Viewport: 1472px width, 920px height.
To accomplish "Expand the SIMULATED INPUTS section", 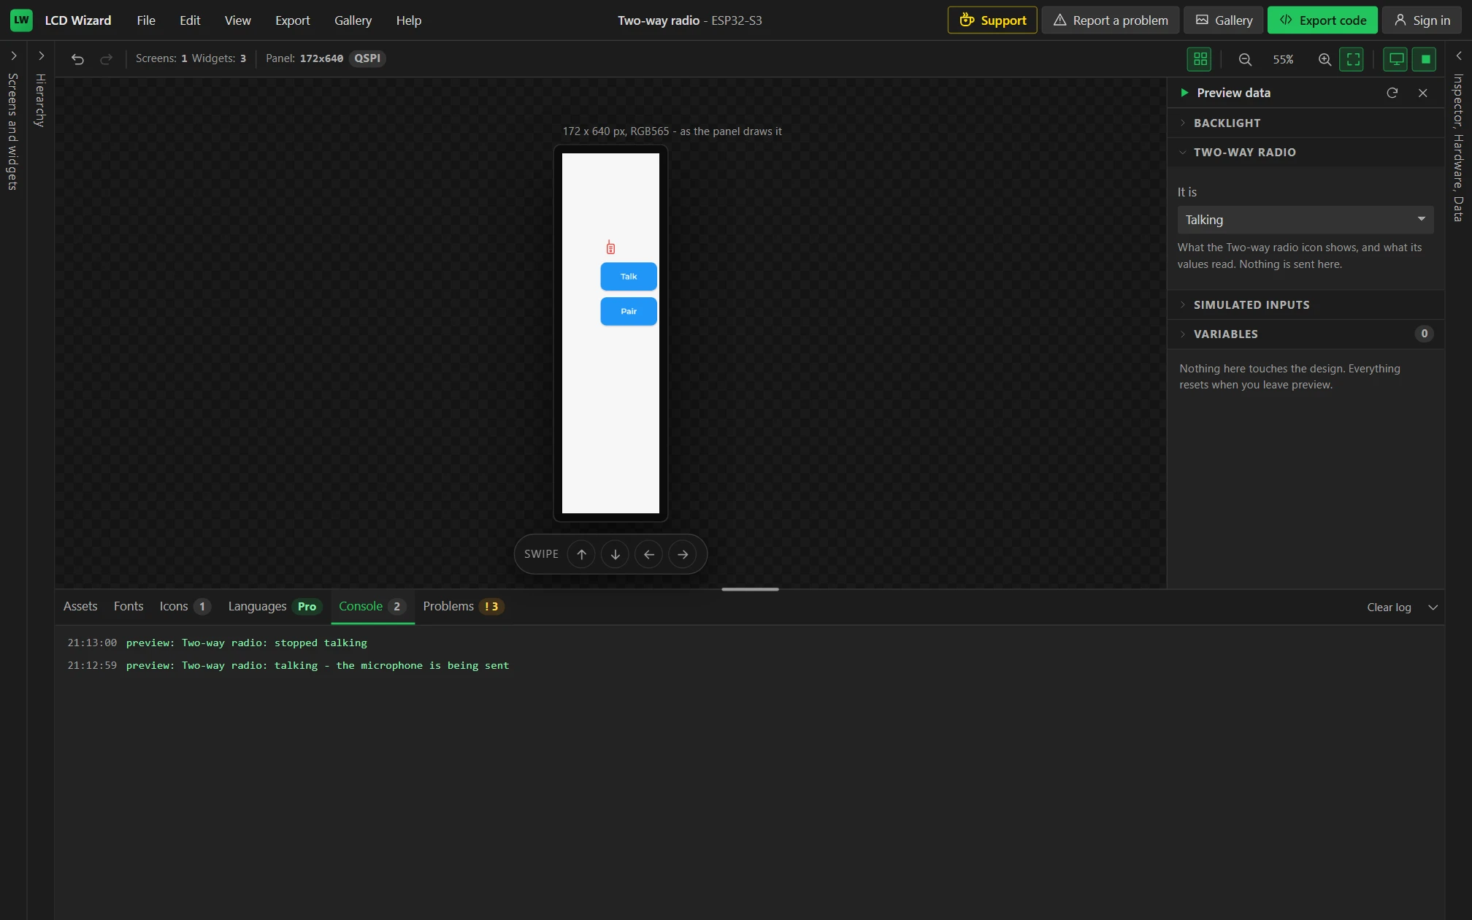I will coord(1306,304).
